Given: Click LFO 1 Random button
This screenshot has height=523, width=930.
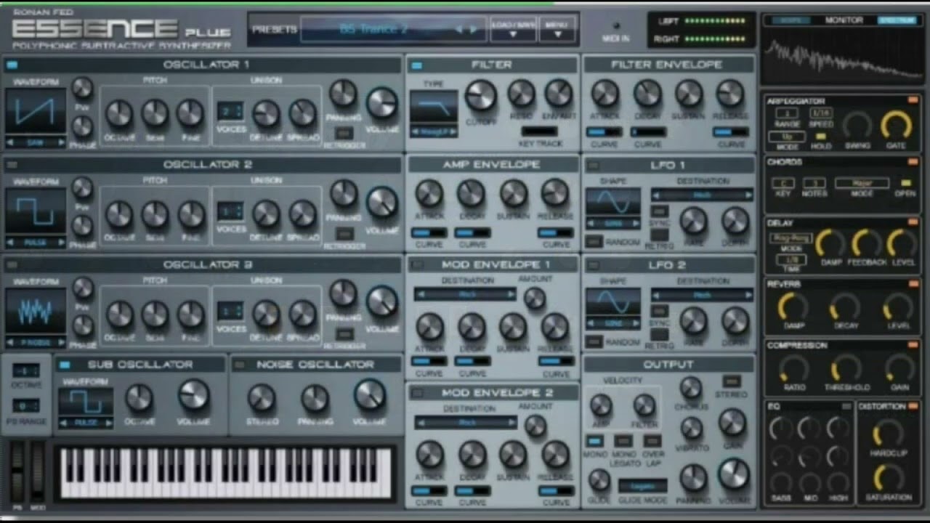Looking at the screenshot, I should pos(594,241).
